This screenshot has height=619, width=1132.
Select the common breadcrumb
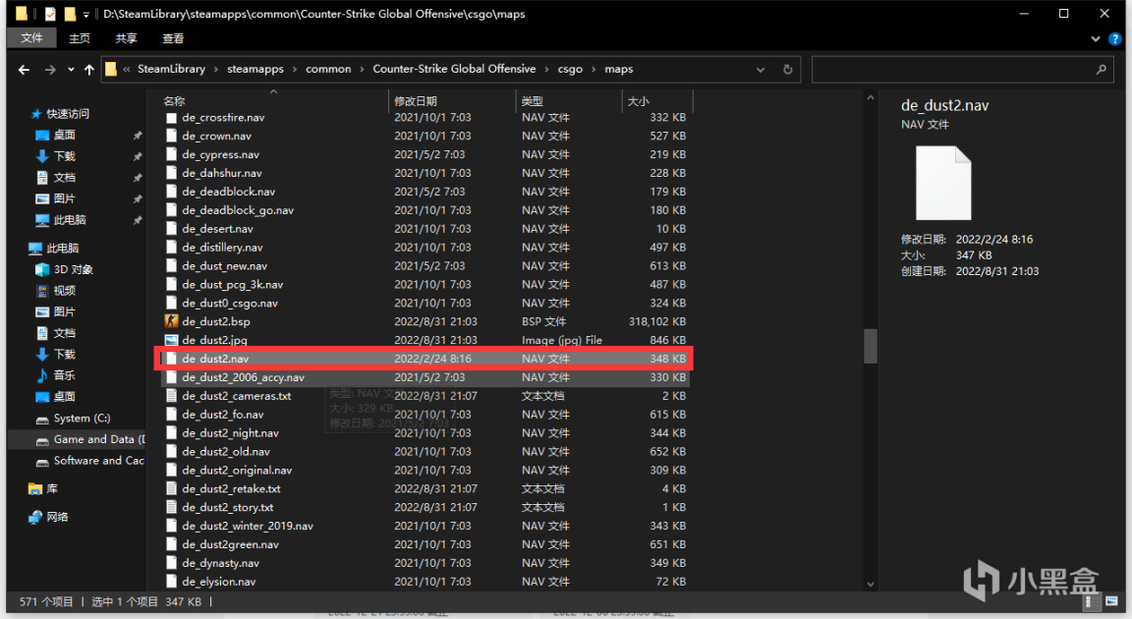tap(328, 69)
